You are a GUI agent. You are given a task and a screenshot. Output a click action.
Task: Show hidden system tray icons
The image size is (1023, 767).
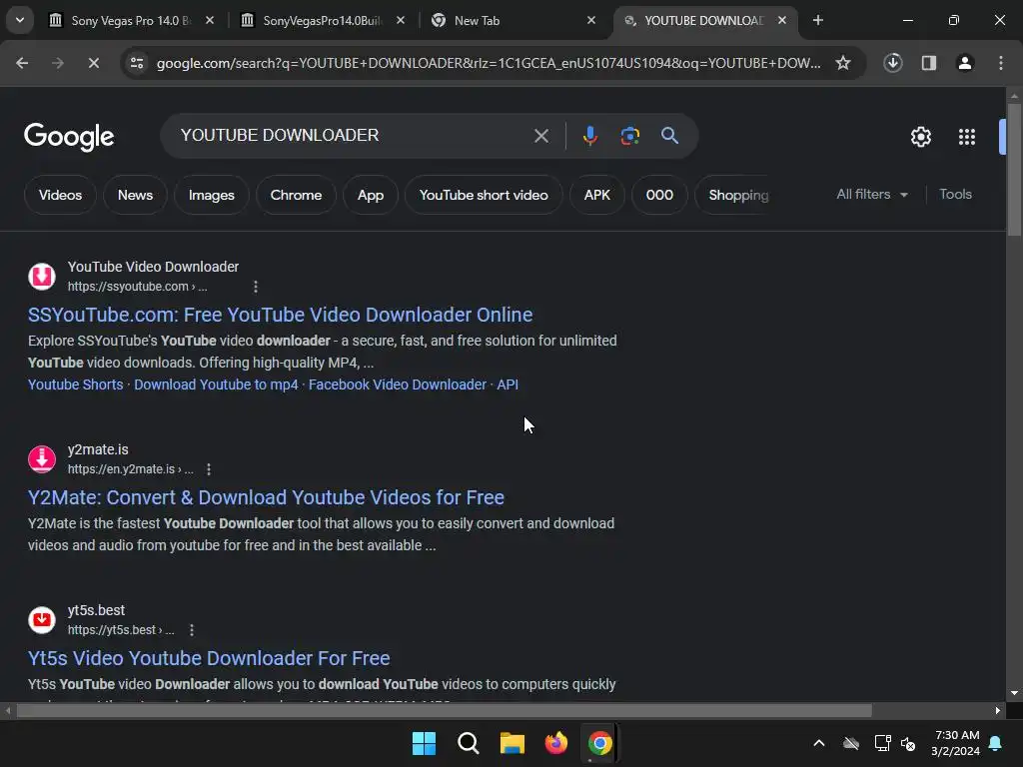[819, 743]
